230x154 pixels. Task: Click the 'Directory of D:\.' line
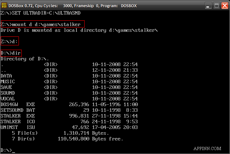click(25, 59)
